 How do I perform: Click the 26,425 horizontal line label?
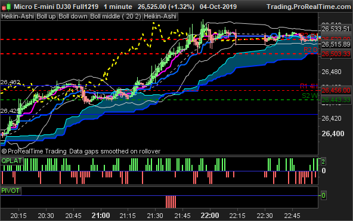pyautogui.click(x=10, y=111)
